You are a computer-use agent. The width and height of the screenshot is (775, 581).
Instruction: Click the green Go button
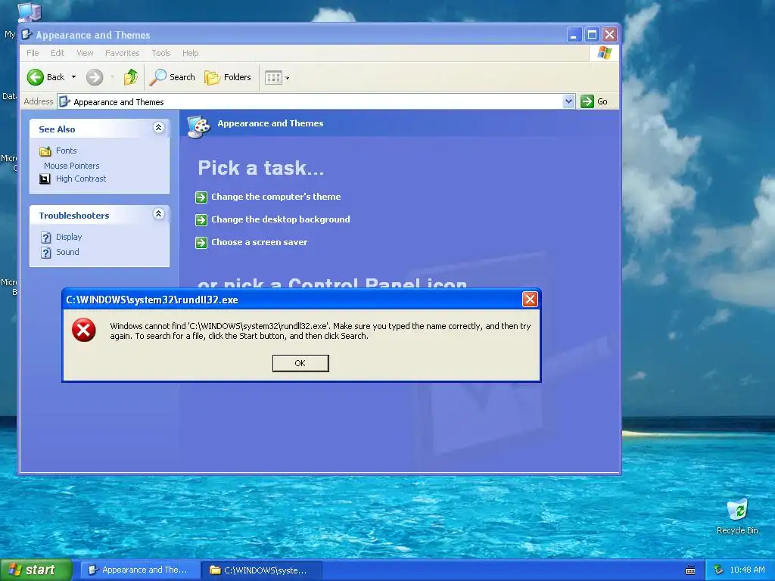point(593,101)
